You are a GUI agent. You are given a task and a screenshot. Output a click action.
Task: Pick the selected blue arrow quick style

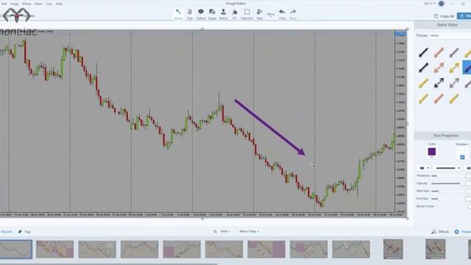pyautogui.click(x=467, y=68)
